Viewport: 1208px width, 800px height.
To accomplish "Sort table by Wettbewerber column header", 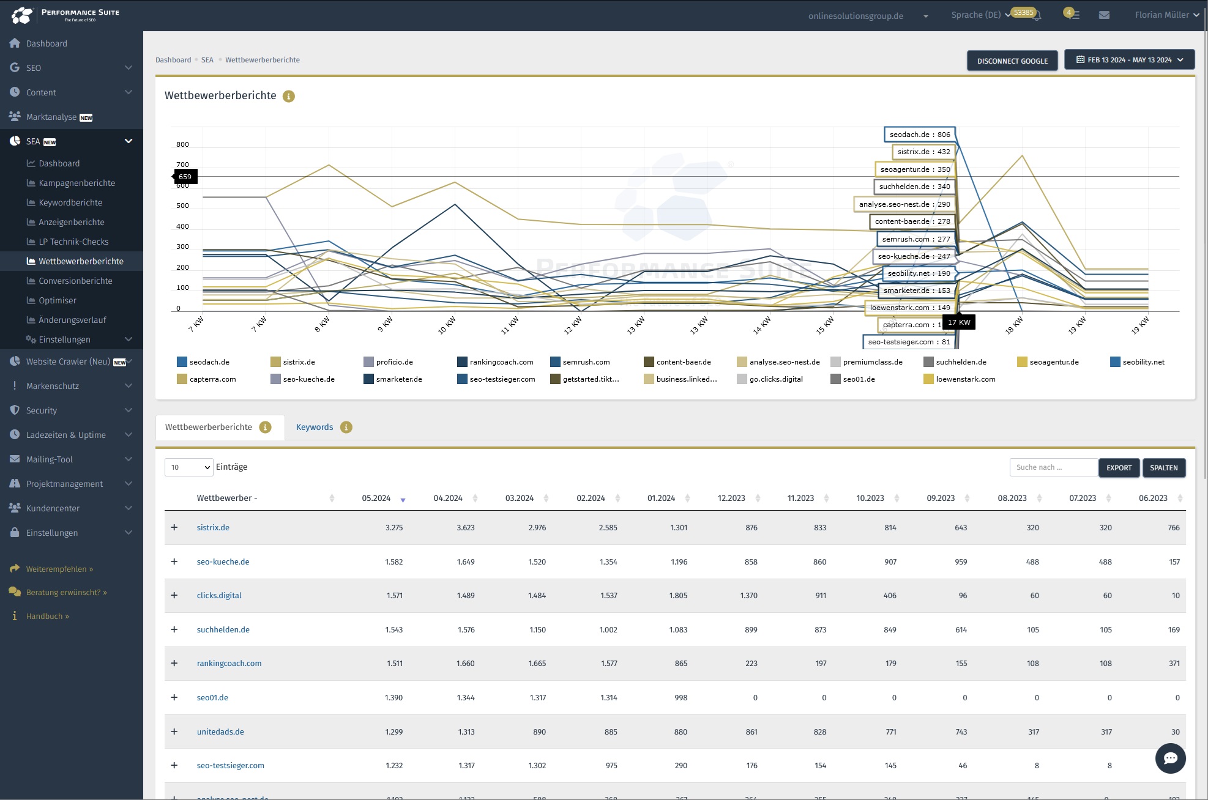I will tap(265, 498).
